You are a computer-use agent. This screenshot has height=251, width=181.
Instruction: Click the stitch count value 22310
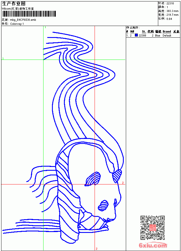(x=170, y=4)
